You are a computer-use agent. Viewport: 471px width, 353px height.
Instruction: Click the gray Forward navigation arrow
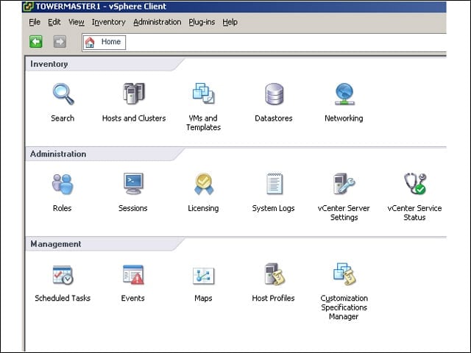tap(60, 41)
